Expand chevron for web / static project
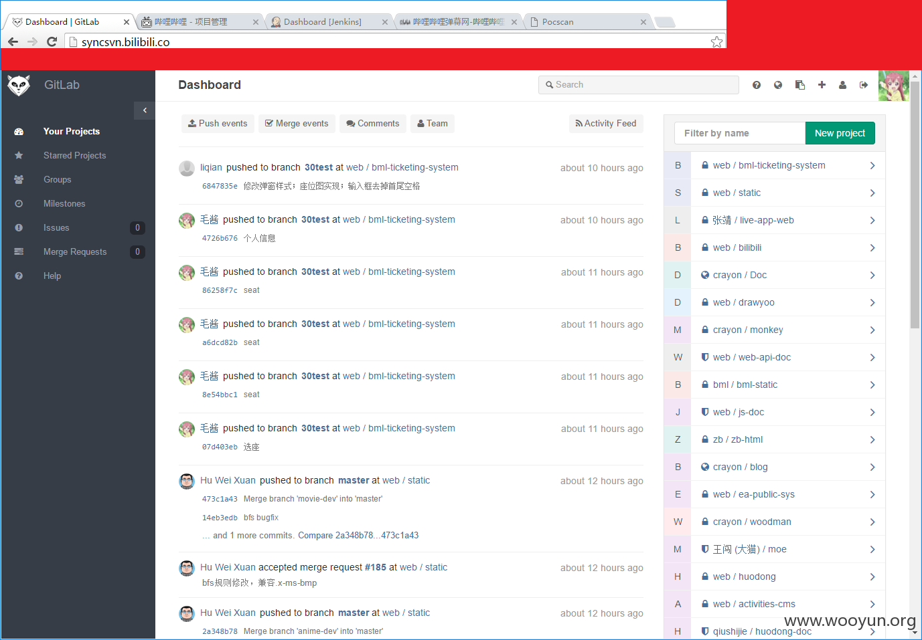The width and height of the screenshot is (922, 640). click(x=872, y=193)
